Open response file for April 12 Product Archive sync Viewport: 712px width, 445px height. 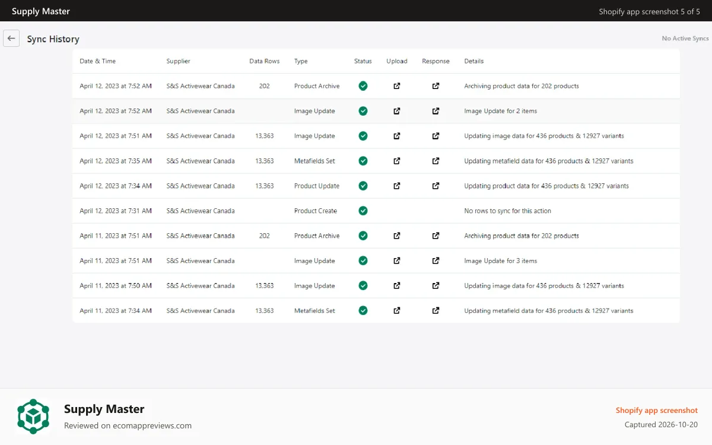pyautogui.click(x=436, y=86)
